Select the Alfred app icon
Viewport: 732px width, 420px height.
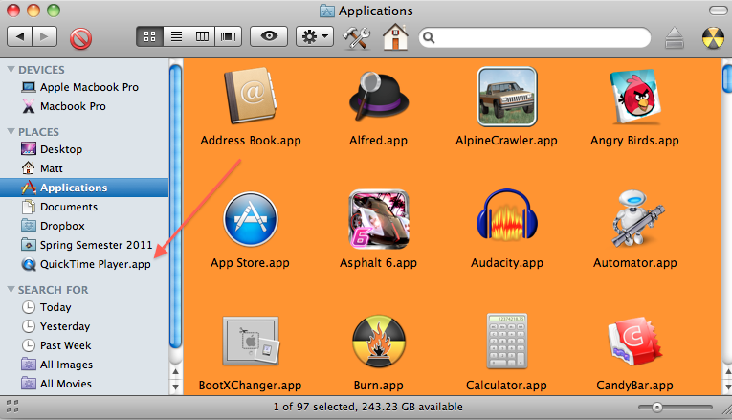coord(379,97)
